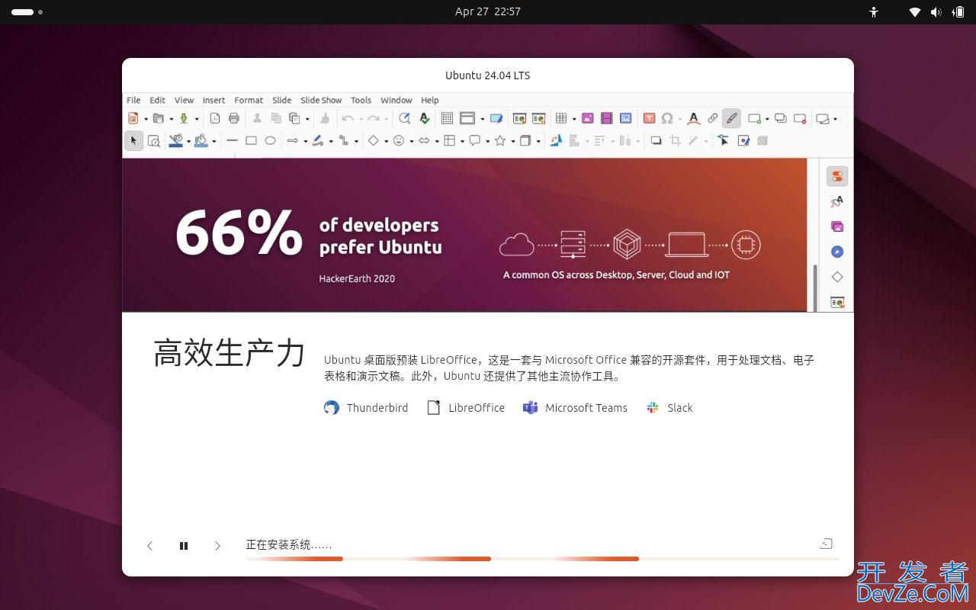Toggle the sidebar Properties deck button
The height and width of the screenshot is (610, 976).
coord(837,176)
